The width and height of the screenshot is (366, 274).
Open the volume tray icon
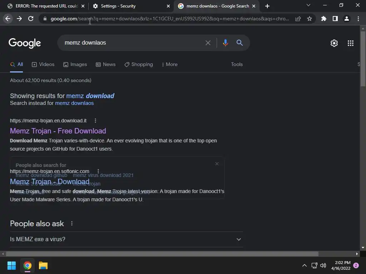click(323, 265)
